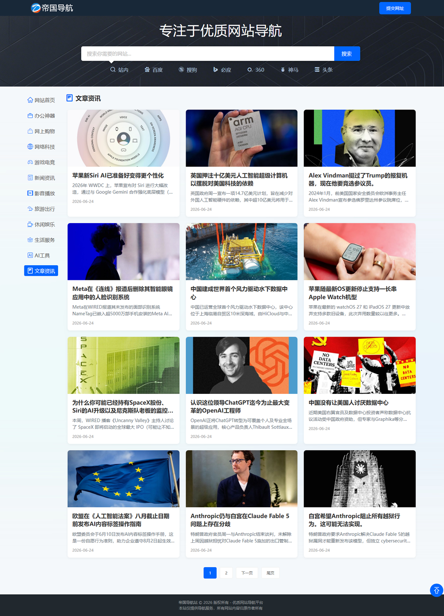The width and height of the screenshot is (444, 616).
Task: Click the 影音播放 play icon
Action: pyautogui.click(x=30, y=193)
